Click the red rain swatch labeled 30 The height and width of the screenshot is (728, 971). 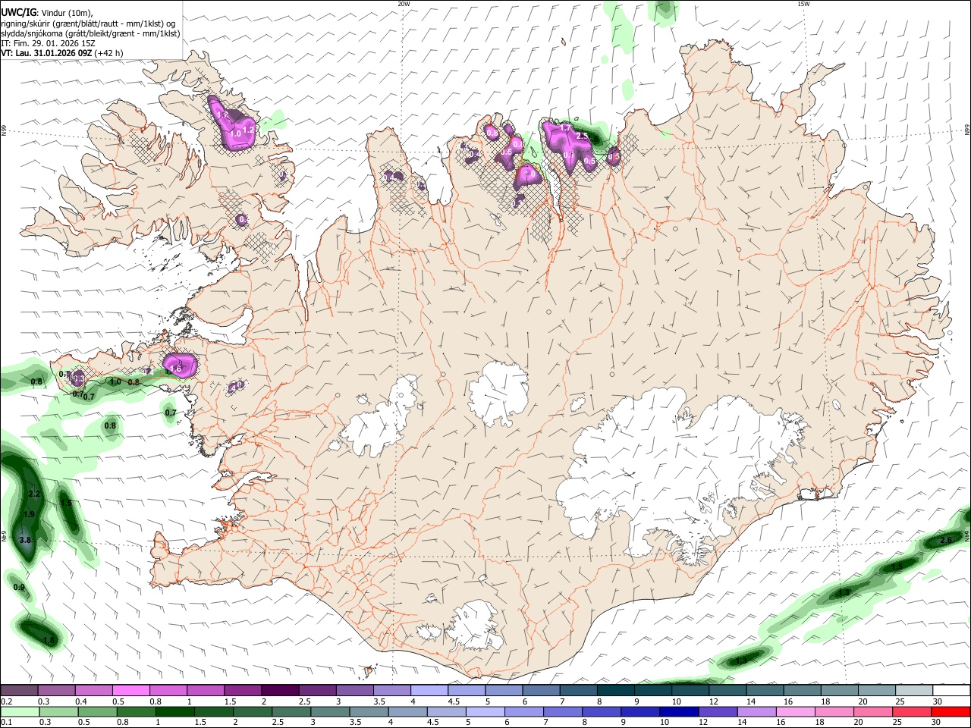click(951, 711)
